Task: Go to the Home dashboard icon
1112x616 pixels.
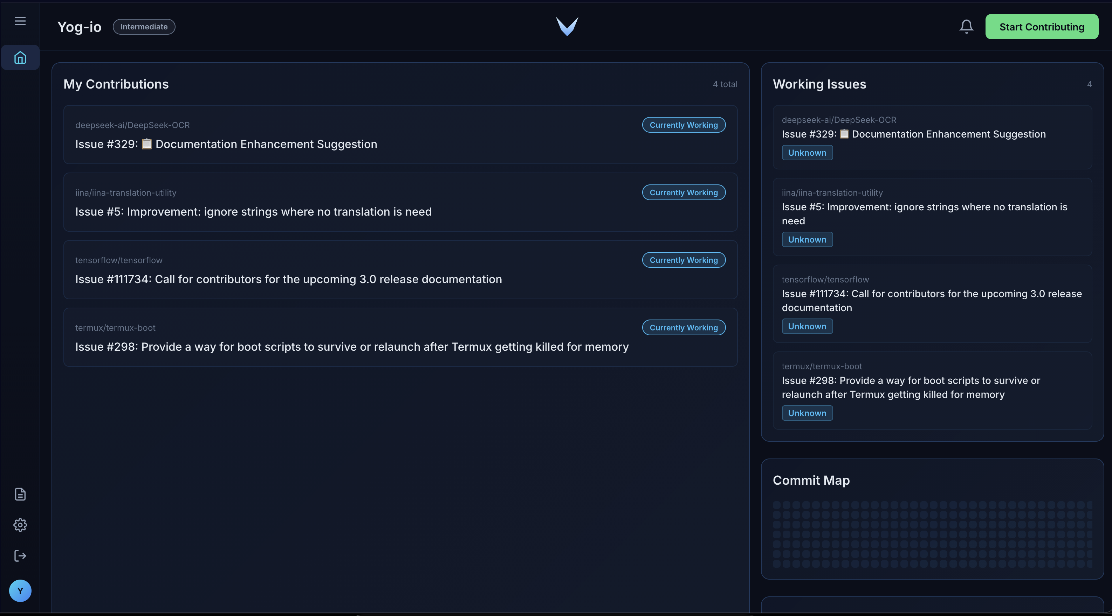Action: (20, 57)
